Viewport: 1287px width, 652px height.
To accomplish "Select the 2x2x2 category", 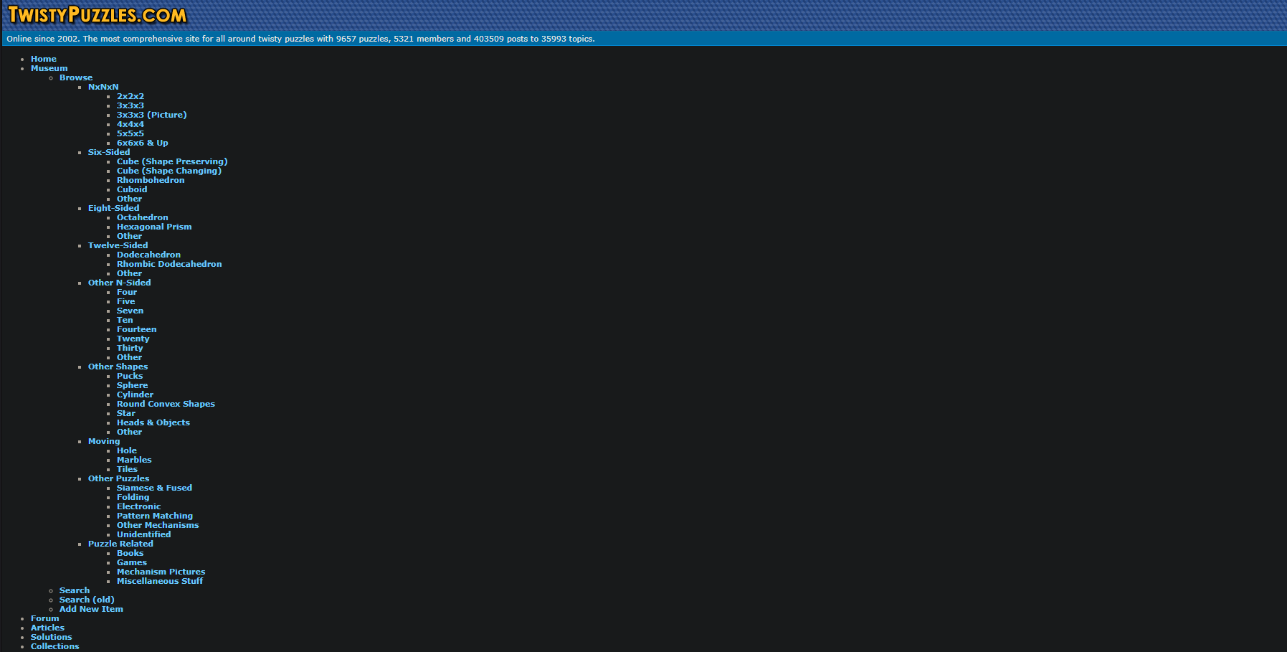I will [x=130, y=95].
